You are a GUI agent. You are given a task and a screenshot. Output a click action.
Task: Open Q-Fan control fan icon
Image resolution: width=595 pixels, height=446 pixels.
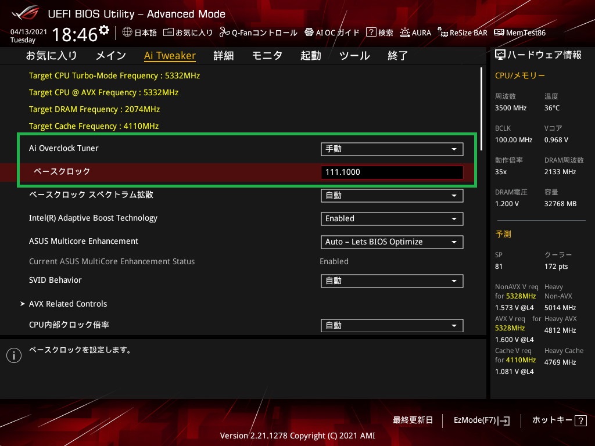point(225,33)
